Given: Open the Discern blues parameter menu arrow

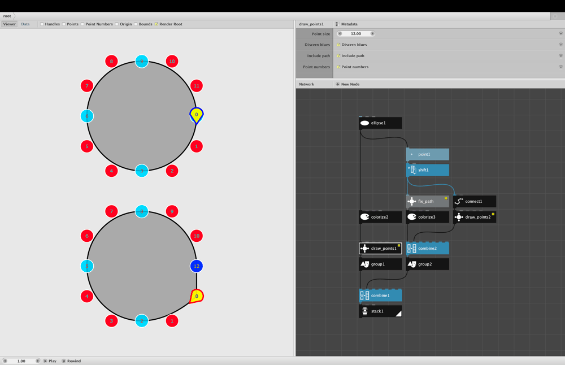Looking at the screenshot, I should click(560, 45).
